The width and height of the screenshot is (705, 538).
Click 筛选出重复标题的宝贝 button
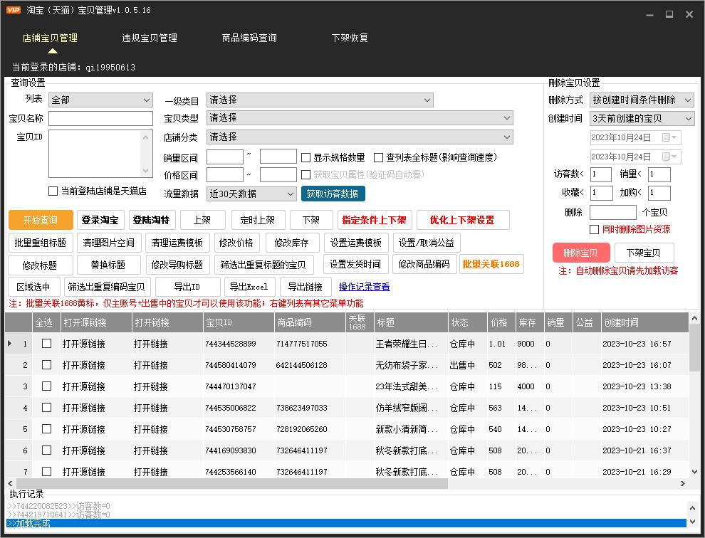point(263,265)
